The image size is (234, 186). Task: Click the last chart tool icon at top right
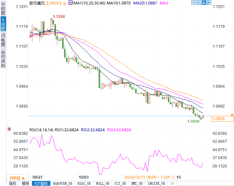[210, 3]
